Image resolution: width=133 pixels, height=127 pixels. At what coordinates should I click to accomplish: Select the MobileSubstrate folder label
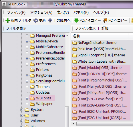tap(49, 47)
